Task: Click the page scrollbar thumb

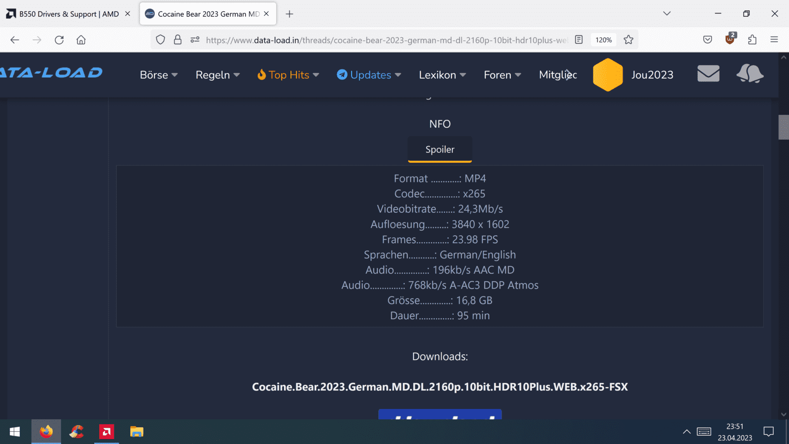Action: point(784,127)
